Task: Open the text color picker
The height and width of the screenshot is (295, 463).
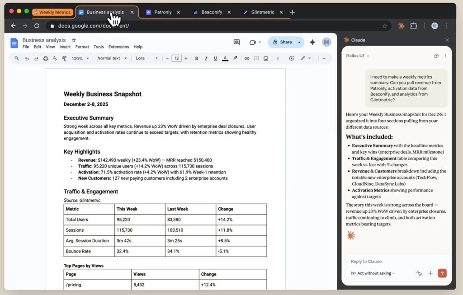Action: point(225,58)
